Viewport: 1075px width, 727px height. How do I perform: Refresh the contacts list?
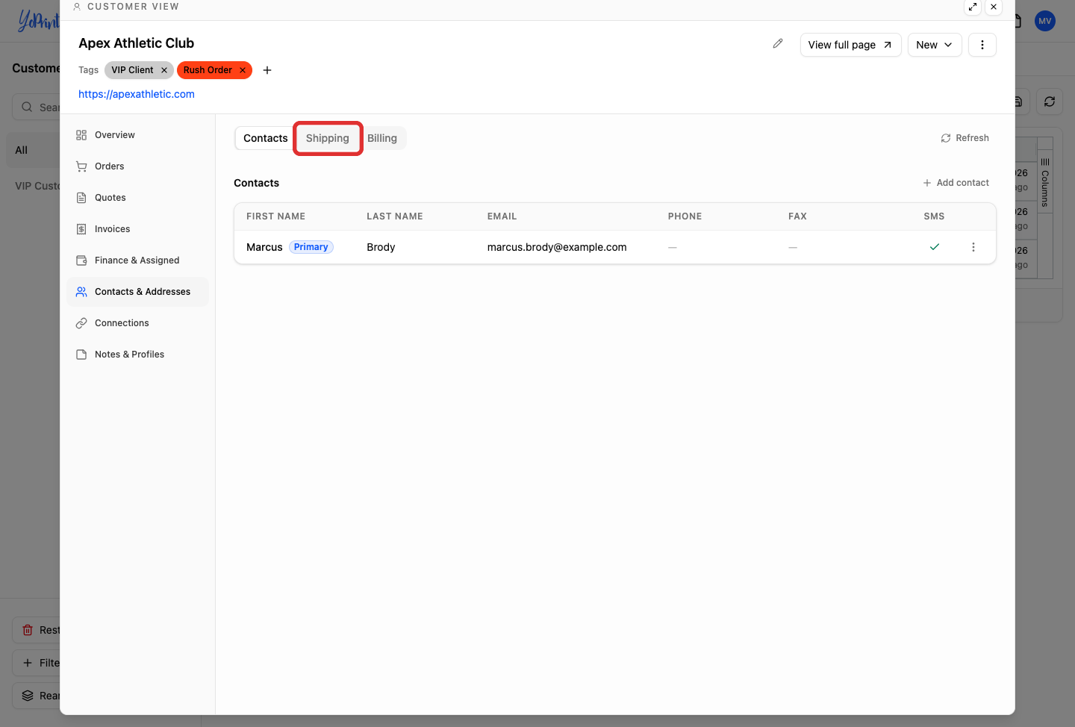click(965, 138)
